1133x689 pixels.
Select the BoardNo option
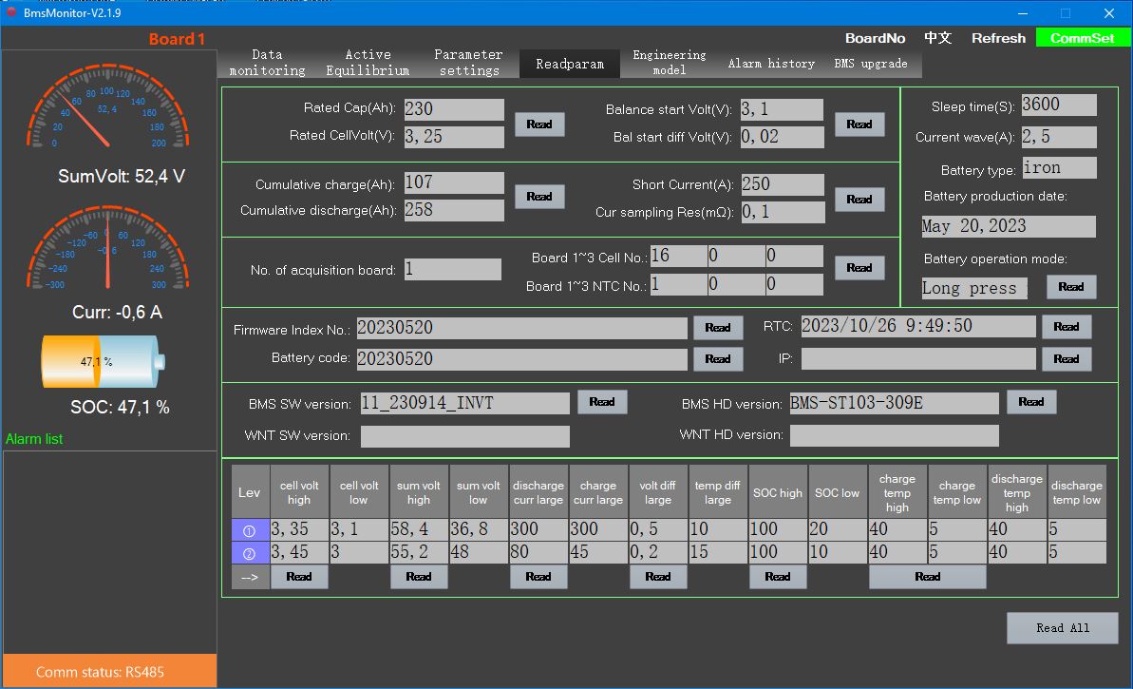point(875,38)
